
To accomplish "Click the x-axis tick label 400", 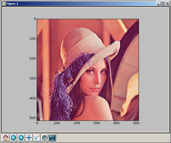I will click(116, 123).
